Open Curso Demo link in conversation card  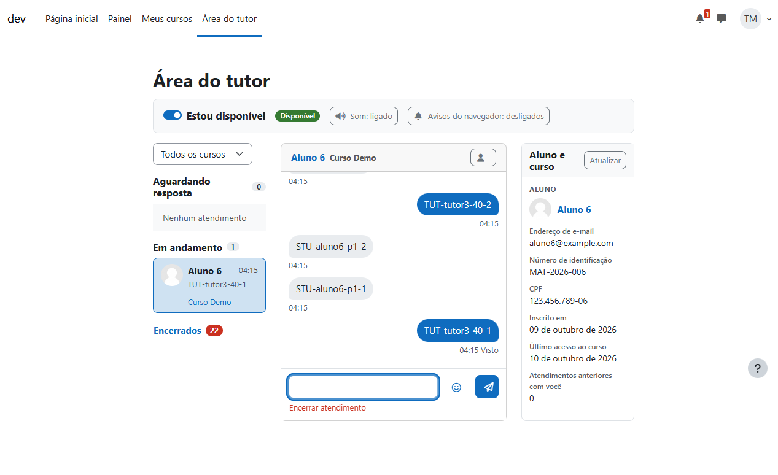(x=209, y=302)
